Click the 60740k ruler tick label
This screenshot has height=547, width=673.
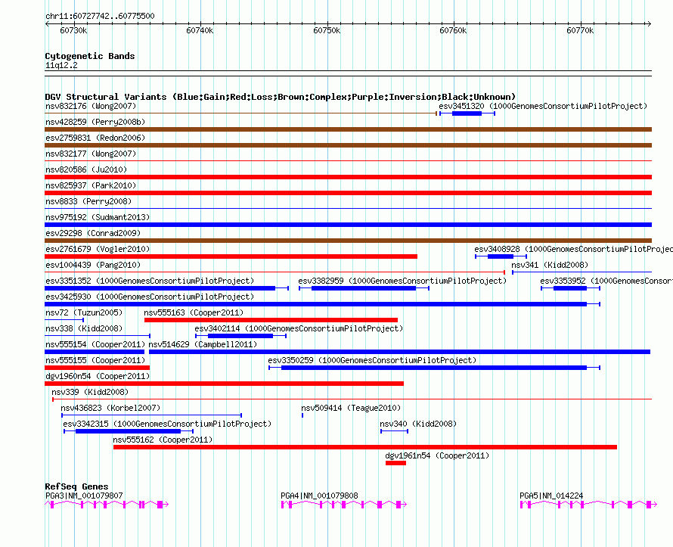tap(200, 30)
